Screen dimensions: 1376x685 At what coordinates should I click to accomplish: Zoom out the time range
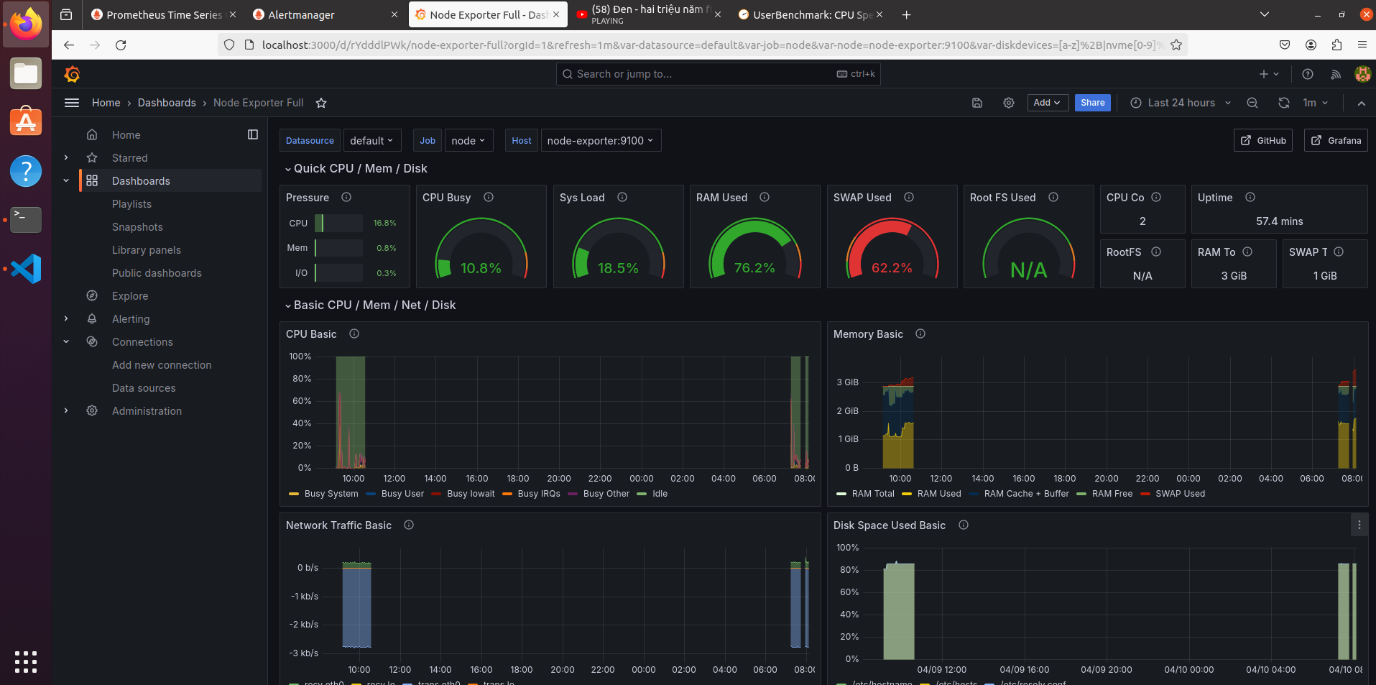(1252, 103)
